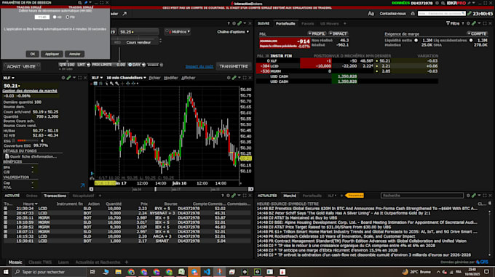
Task: Open settings gear in order entry panel
Action: (234, 23)
